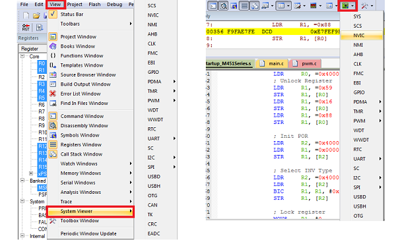The image size is (396, 240).
Task: Open the Toolbars submenu
Action: pos(90,24)
